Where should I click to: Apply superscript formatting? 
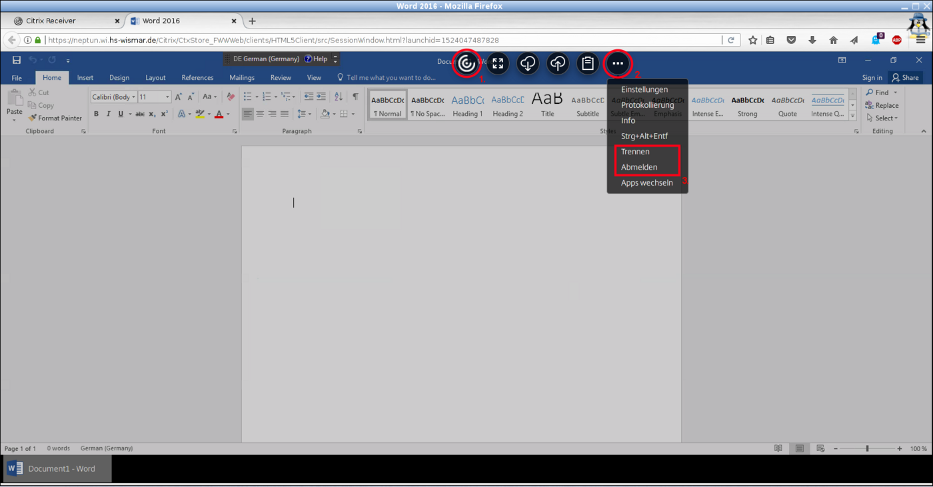[165, 114]
